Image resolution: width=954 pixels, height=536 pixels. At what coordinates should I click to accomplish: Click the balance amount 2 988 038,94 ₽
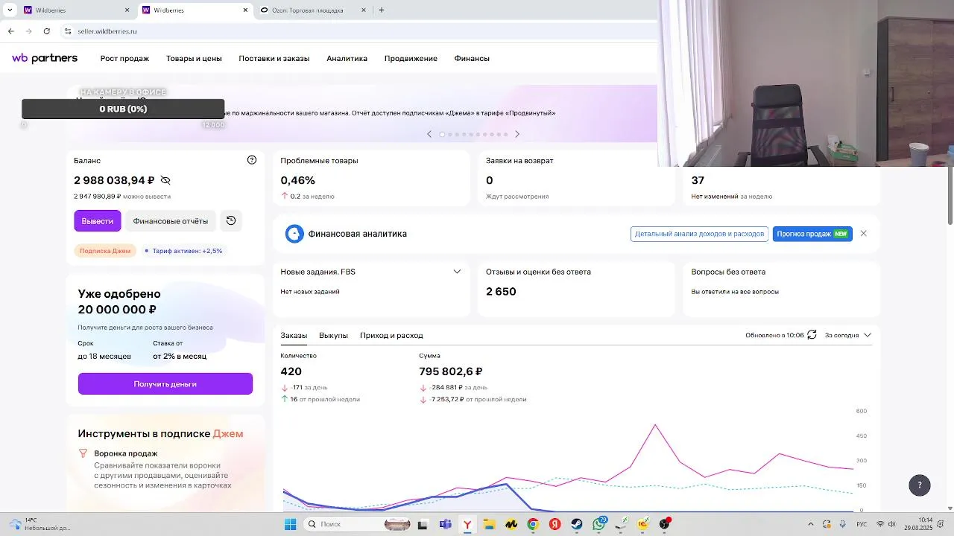click(x=114, y=180)
